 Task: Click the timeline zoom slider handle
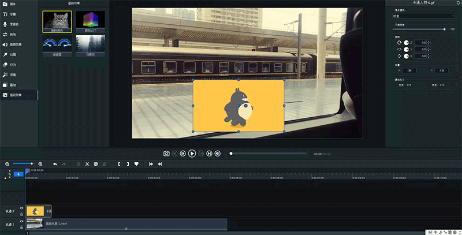(x=32, y=164)
